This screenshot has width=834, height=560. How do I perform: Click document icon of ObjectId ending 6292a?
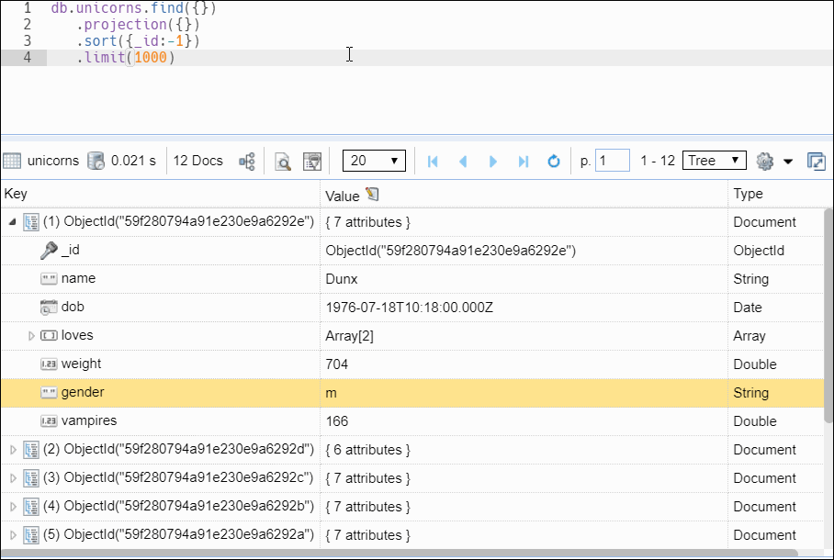[31, 535]
